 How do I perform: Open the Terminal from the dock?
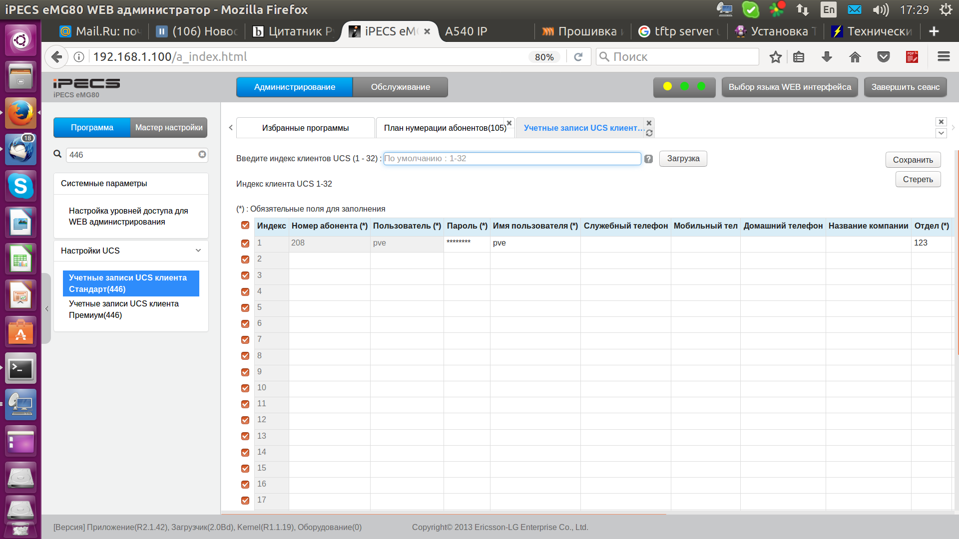tap(20, 369)
